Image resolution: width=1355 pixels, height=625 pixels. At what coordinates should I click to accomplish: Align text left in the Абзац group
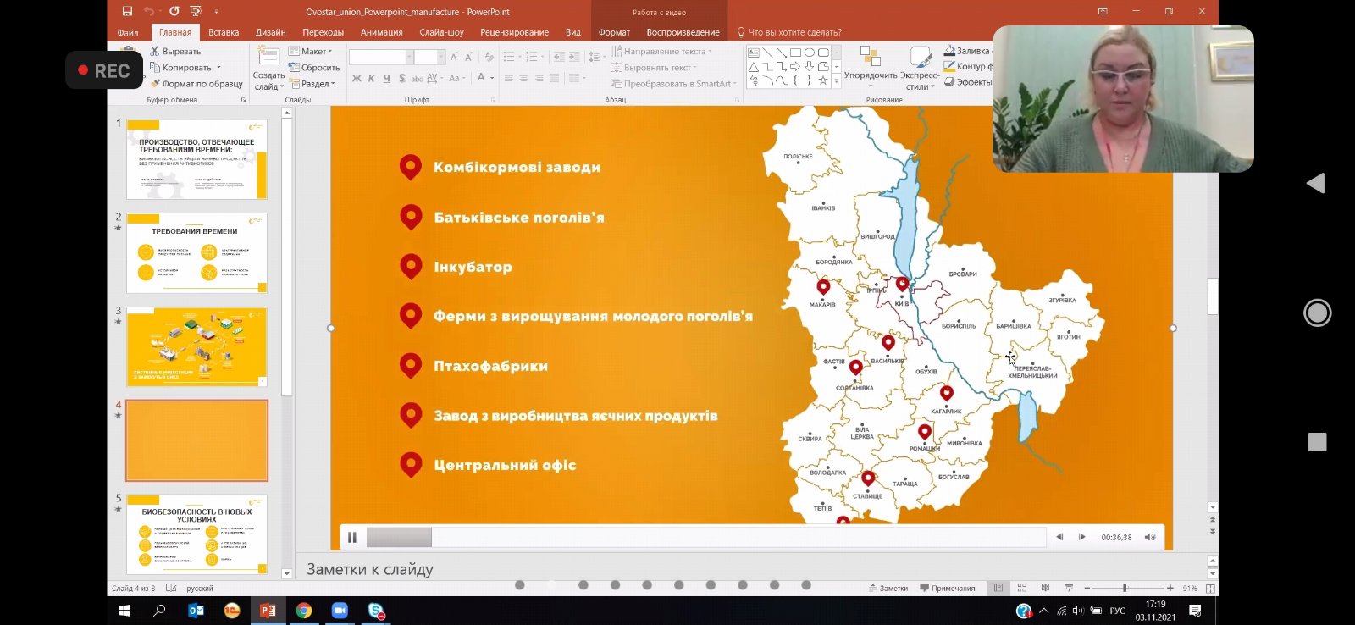pyautogui.click(x=509, y=78)
